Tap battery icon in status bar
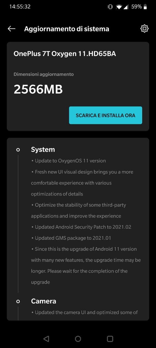This screenshot has height=348, width=156. pos(145,7)
